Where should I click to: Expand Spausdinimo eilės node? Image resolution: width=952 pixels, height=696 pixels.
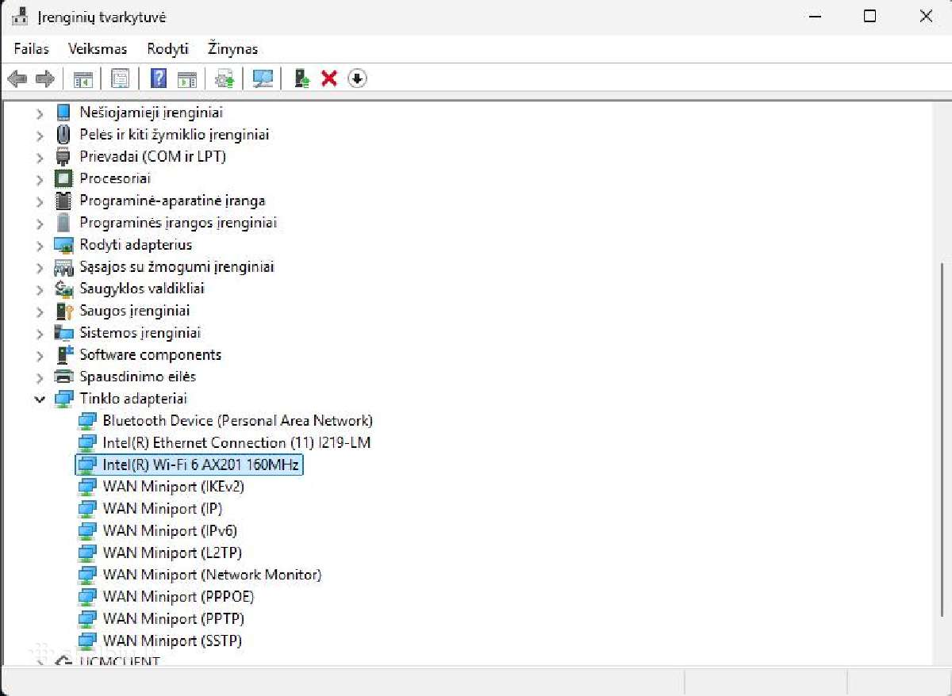tap(40, 377)
